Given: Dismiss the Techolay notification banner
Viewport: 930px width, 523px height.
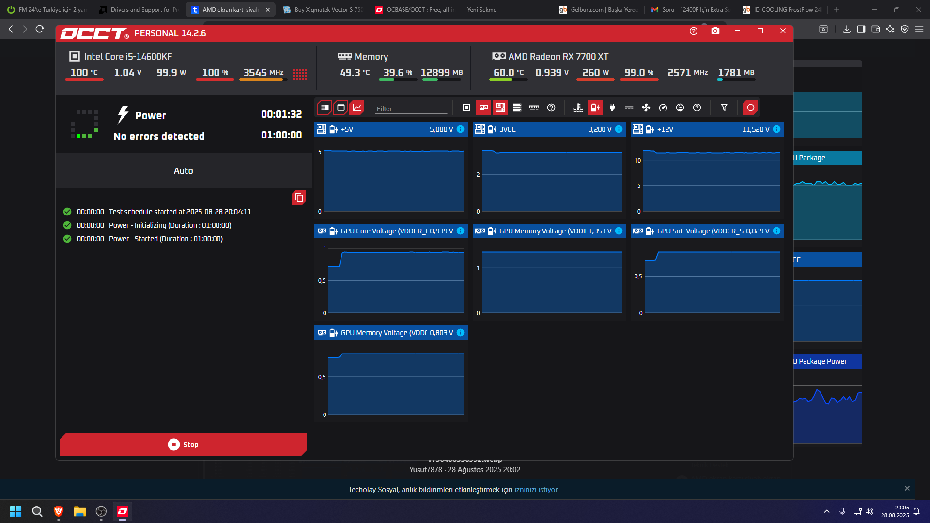Looking at the screenshot, I should pos(907,488).
